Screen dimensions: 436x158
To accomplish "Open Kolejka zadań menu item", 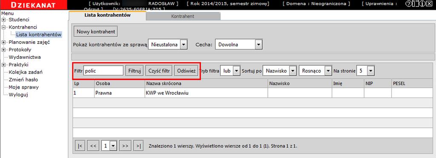I will click(26, 72).
